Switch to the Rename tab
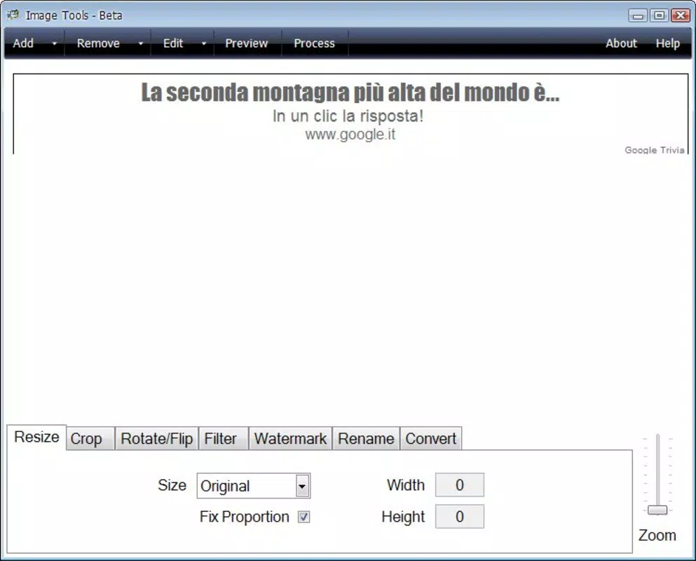 [366, 439]
